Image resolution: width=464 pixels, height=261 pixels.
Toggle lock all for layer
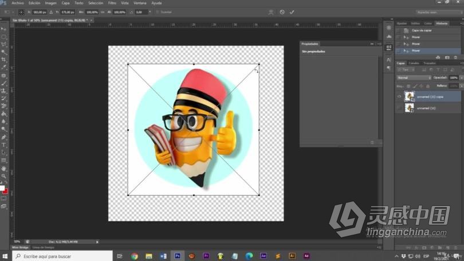click(x=428, y=86)
